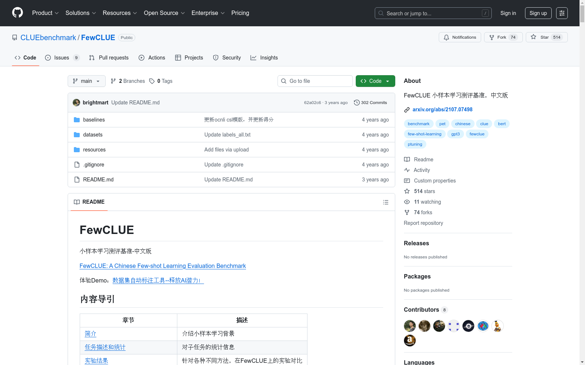
Task: Open the arxiv.org/abs/2107.07498 link
Action: pyautogui.click(x=442, y=109)
